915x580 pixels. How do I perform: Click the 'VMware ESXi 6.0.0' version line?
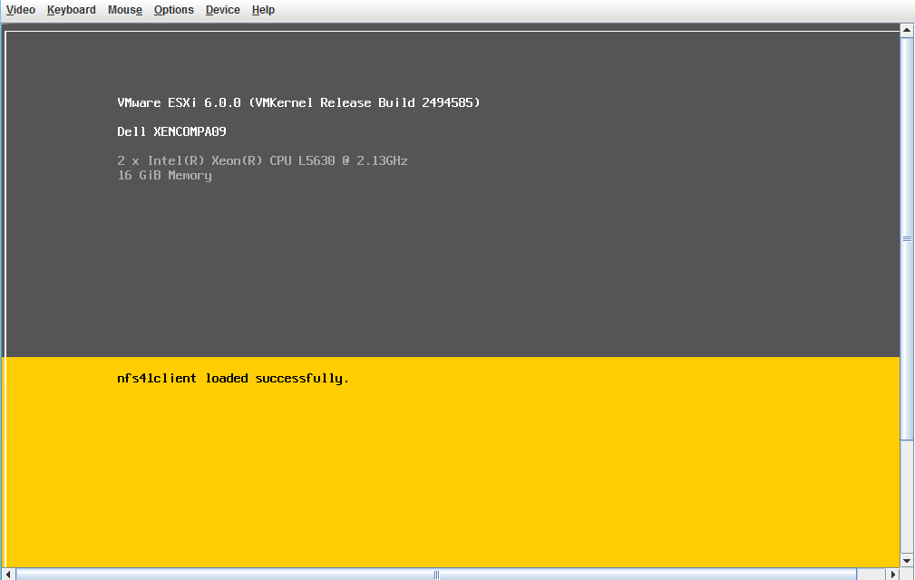click(x=298, y=102)
